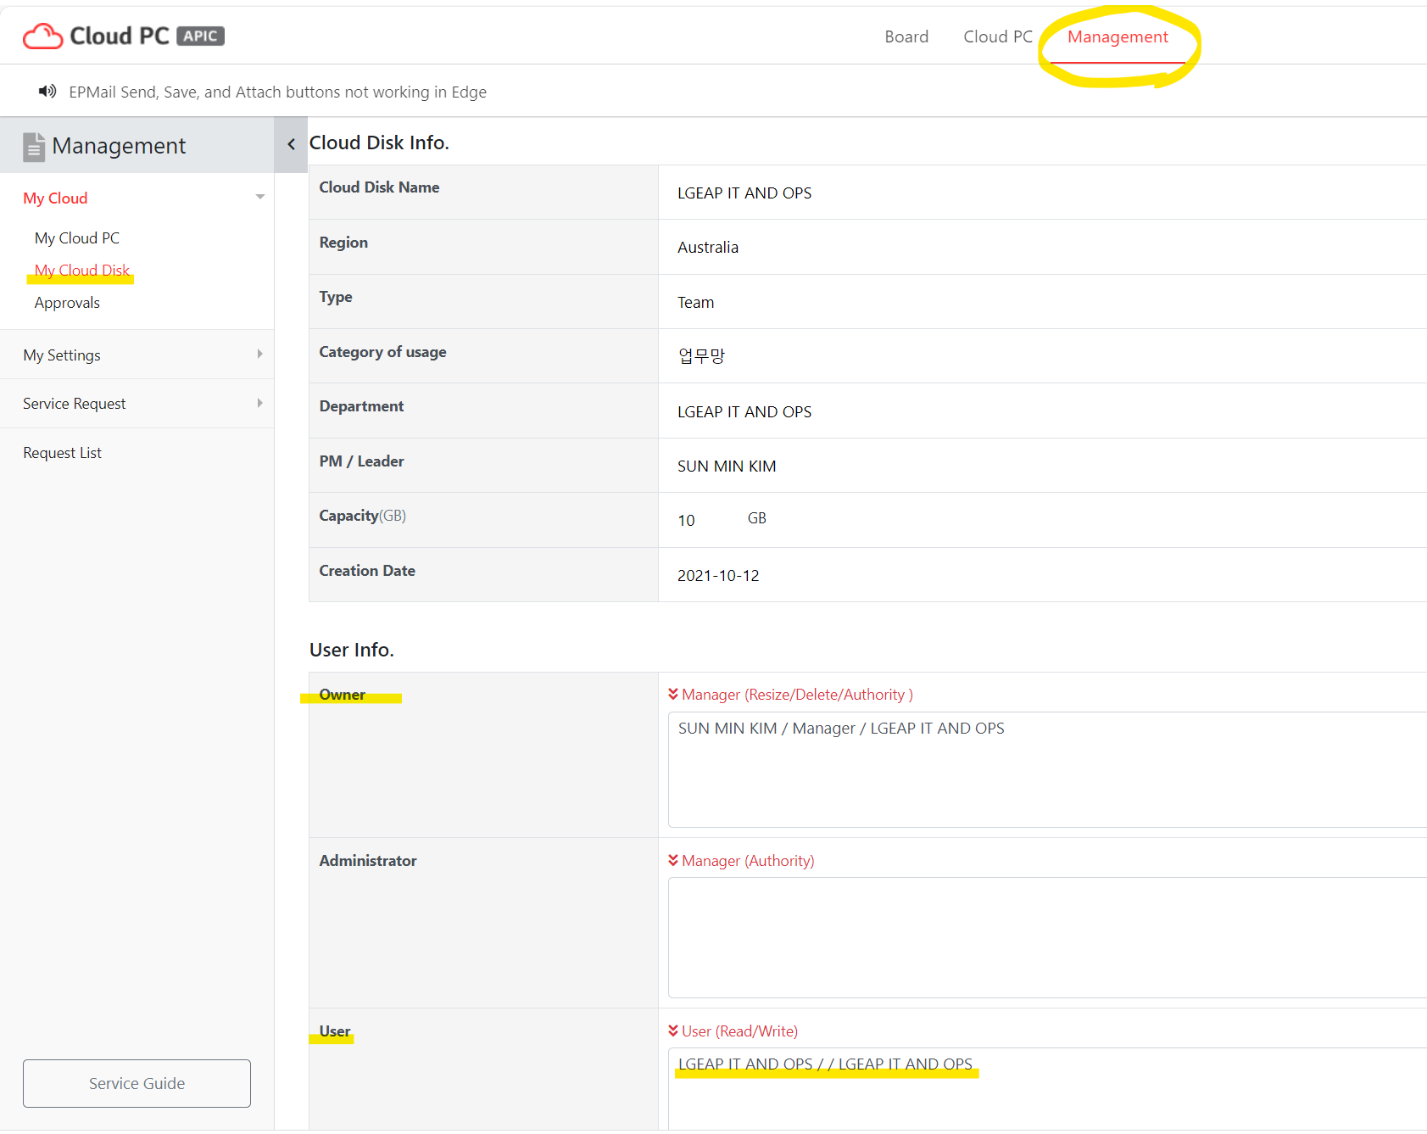Click the APIC badge next to the logo
This screenshot has width=1427, height=1134.
click(200, 36)
